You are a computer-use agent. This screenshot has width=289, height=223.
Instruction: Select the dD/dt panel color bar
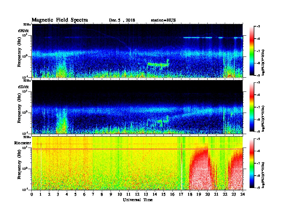click(x=252, y=107)
